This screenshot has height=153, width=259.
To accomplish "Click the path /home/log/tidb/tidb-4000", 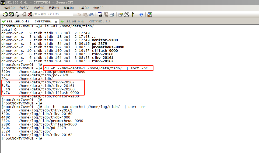I will [44, 117].
